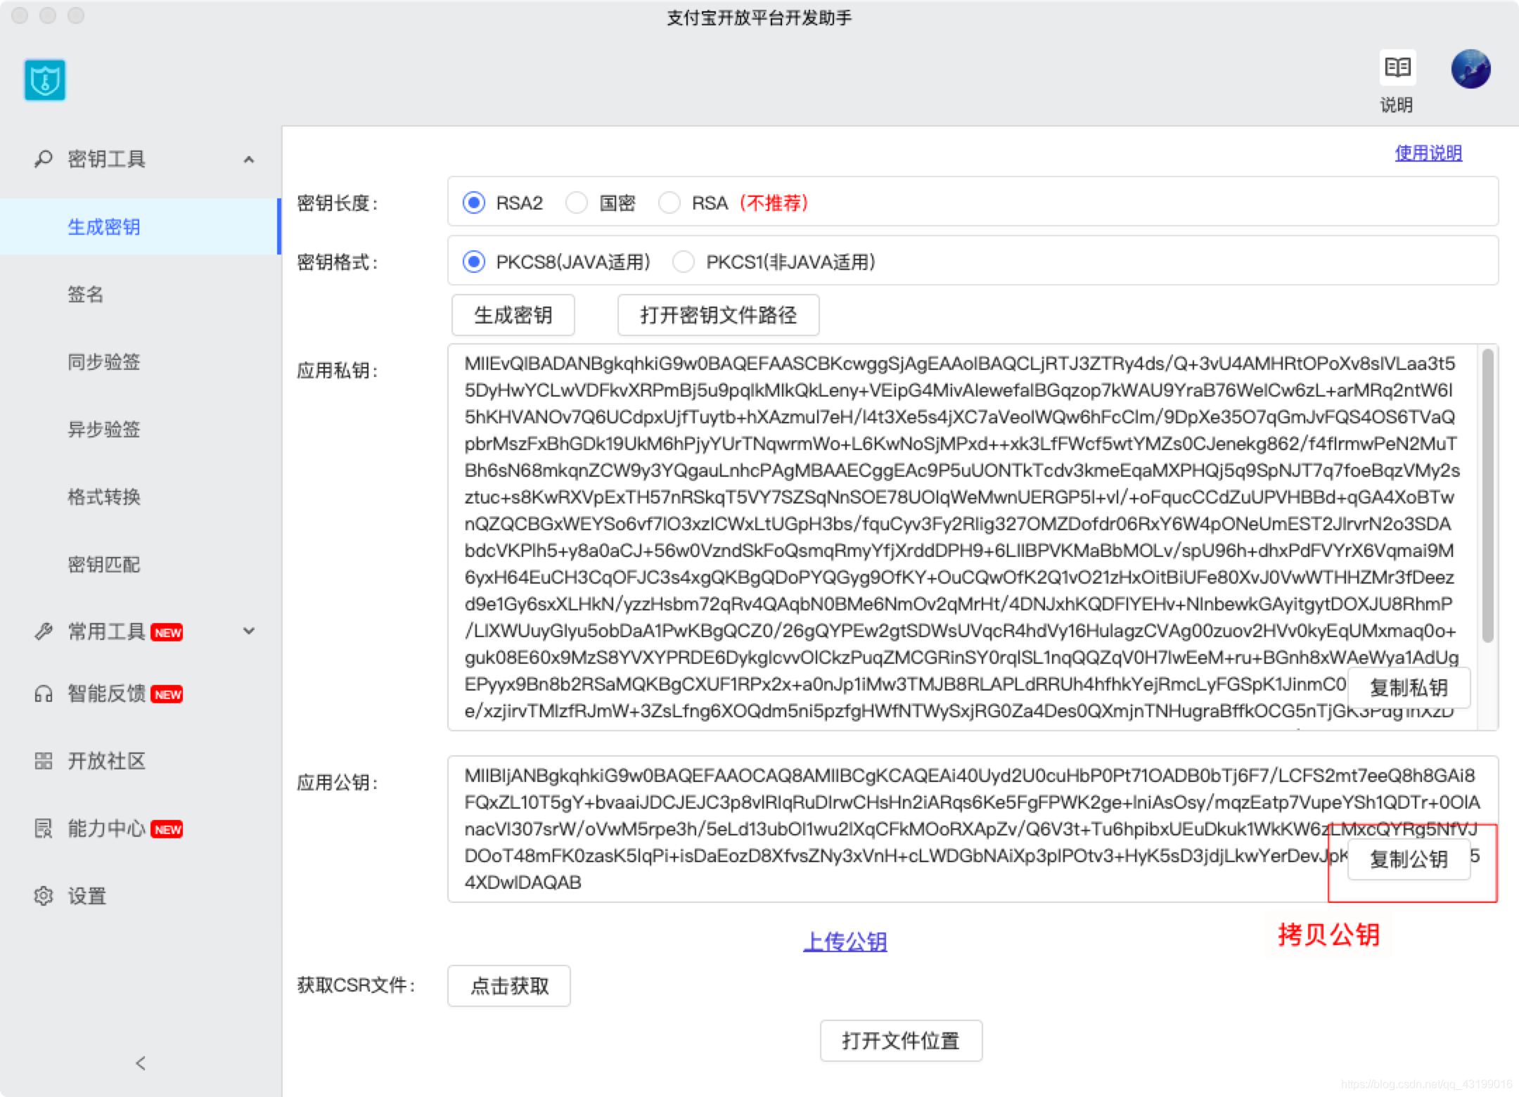Image resolution: width=1519 pixels, height=1097 pixels.
Task: Click the 密钥格式 label
Action: (x=338, y=262)
